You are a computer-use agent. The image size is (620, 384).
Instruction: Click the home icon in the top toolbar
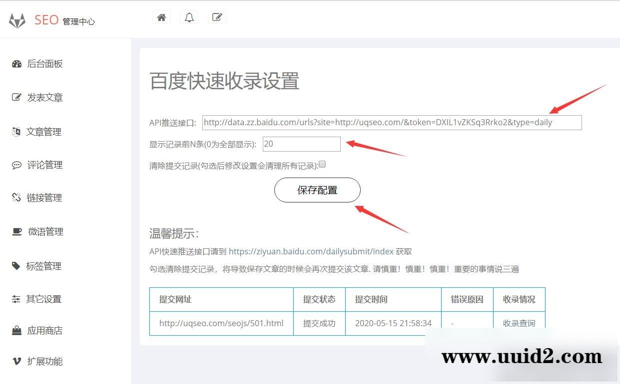[x=161, y=16]
